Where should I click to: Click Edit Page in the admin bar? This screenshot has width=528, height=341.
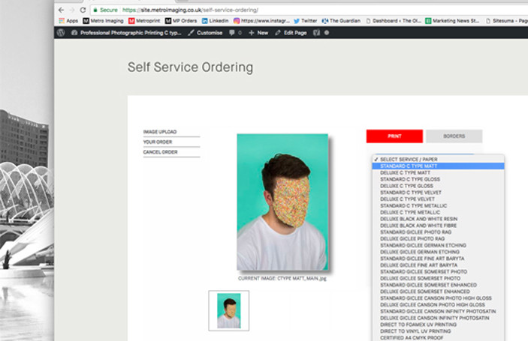[x=291, y=32]
